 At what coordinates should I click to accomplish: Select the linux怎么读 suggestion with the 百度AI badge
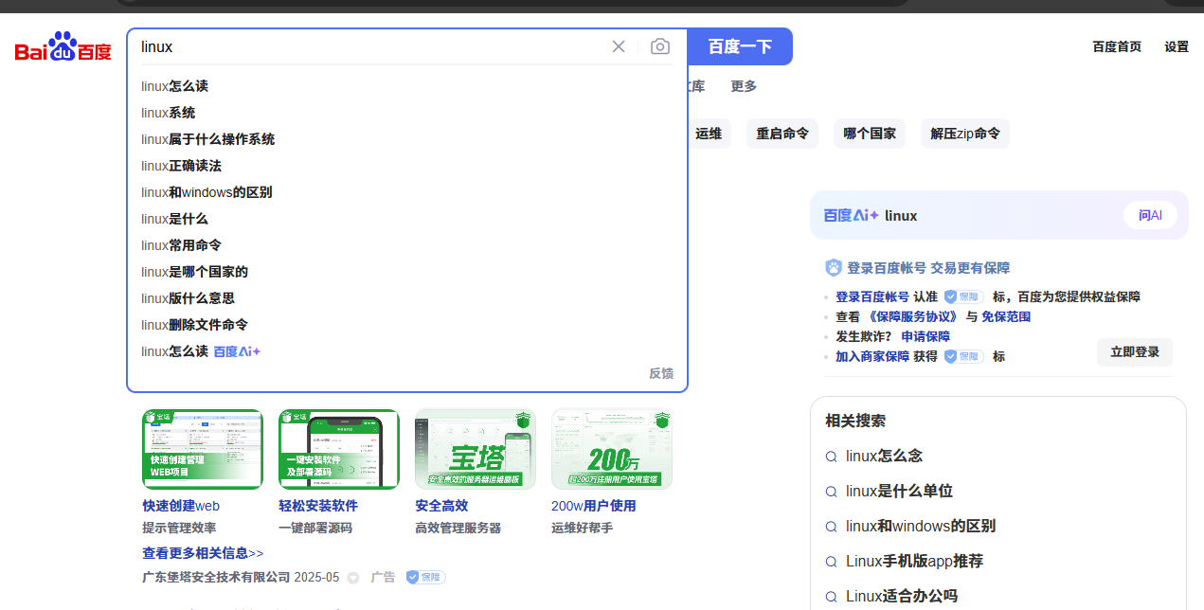click(201, 351)
